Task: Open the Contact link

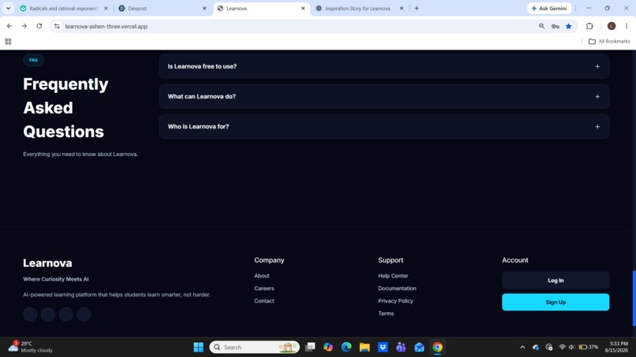Action: (x=264, y=301)
